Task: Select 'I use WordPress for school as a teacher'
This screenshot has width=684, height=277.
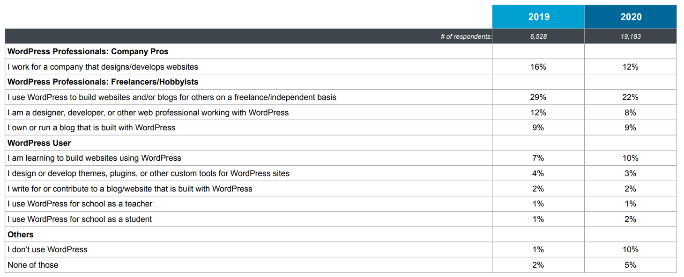Action: click(x=80, y=204)
